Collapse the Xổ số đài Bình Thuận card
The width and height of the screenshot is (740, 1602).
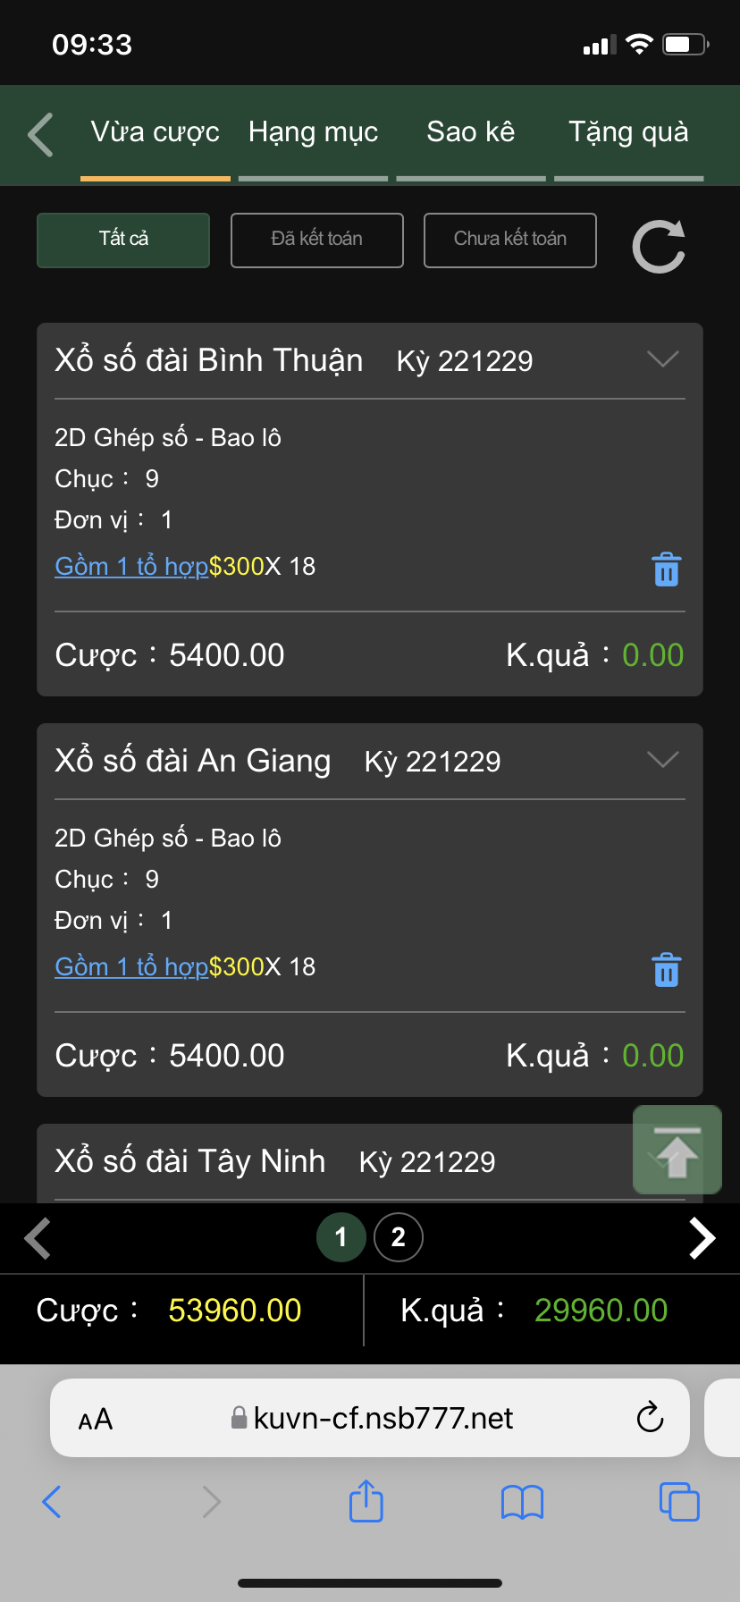(x=662, y=360)
